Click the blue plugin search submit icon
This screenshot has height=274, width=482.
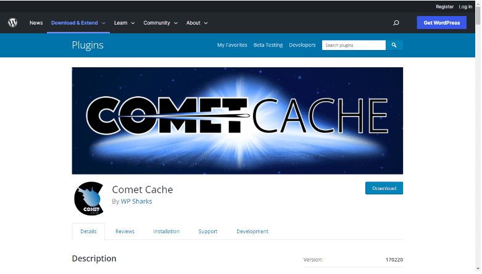tap(394, 45)
